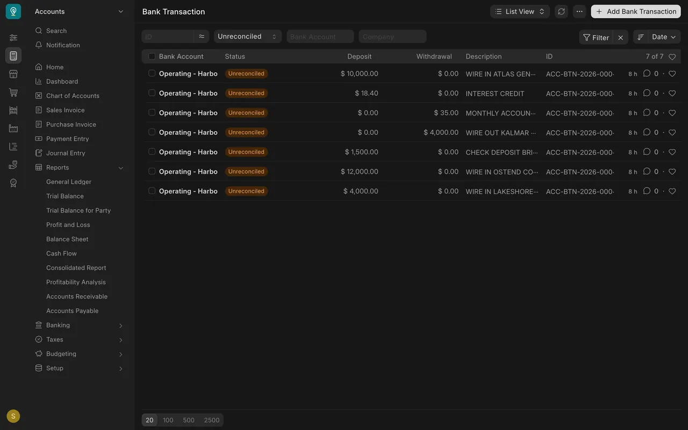Screen dimensions: 688x430
Task: Expand the Taxes section
Action: click(x=120, y=340)
